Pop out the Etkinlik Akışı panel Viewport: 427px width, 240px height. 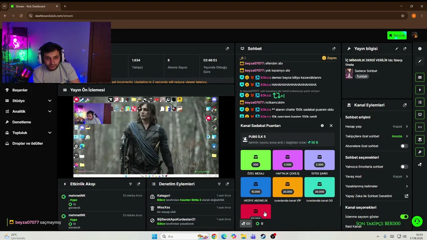(138, 184)
